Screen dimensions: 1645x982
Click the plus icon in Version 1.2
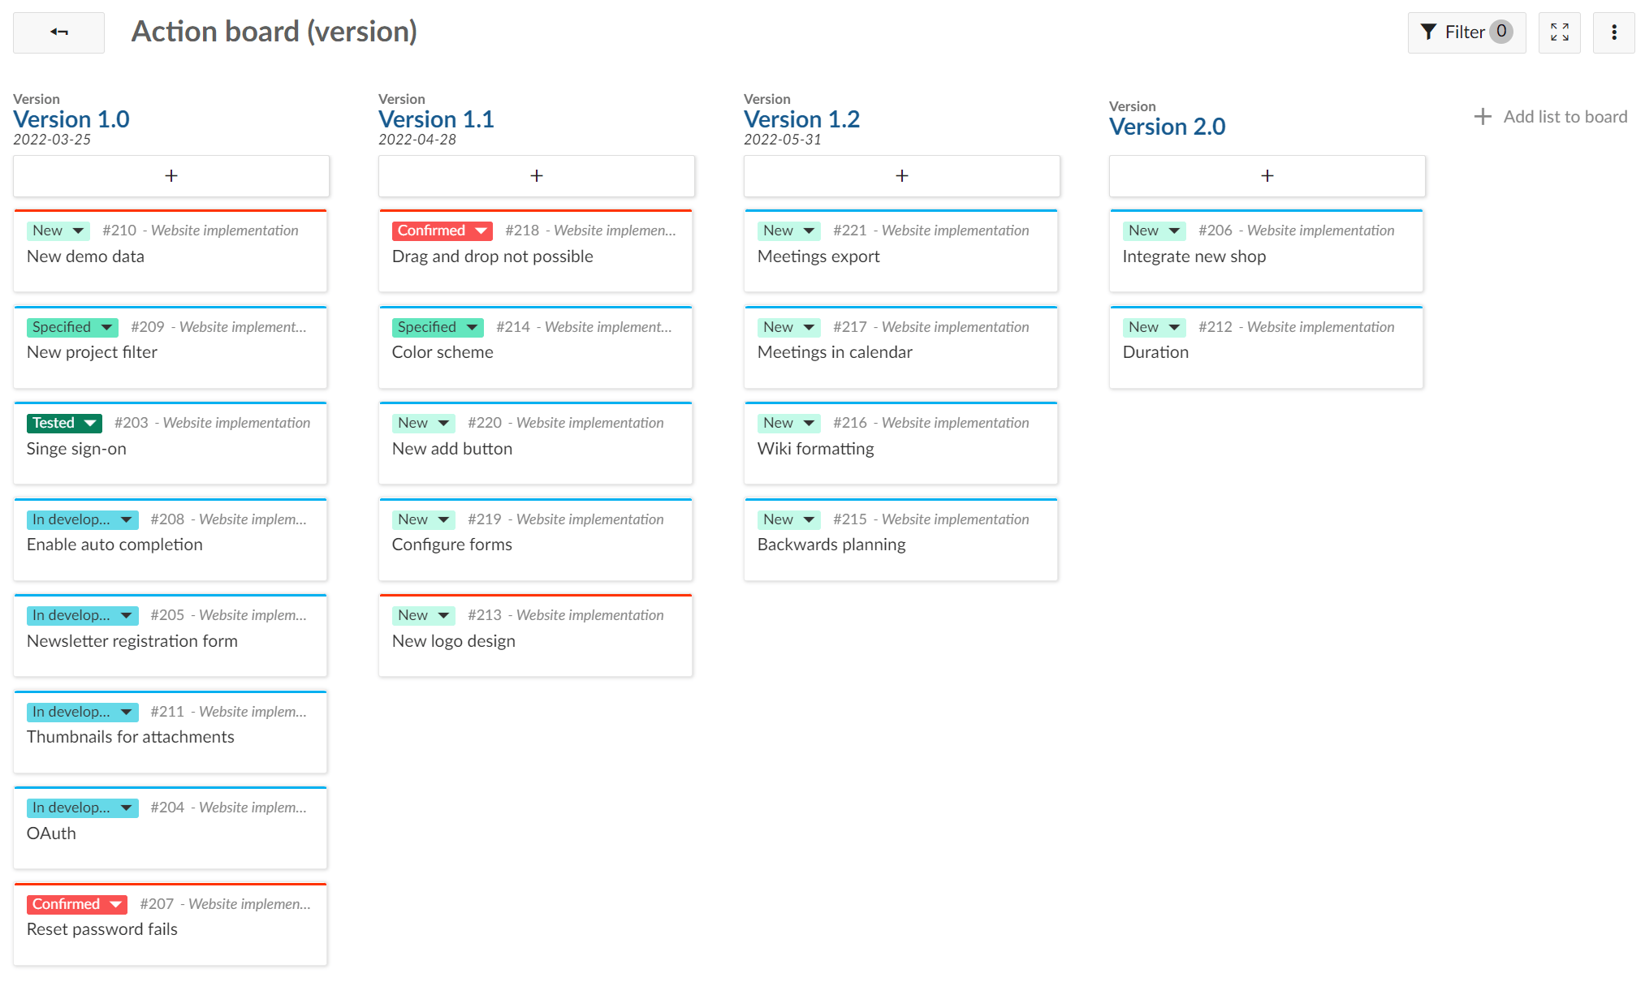pos(900,175)
